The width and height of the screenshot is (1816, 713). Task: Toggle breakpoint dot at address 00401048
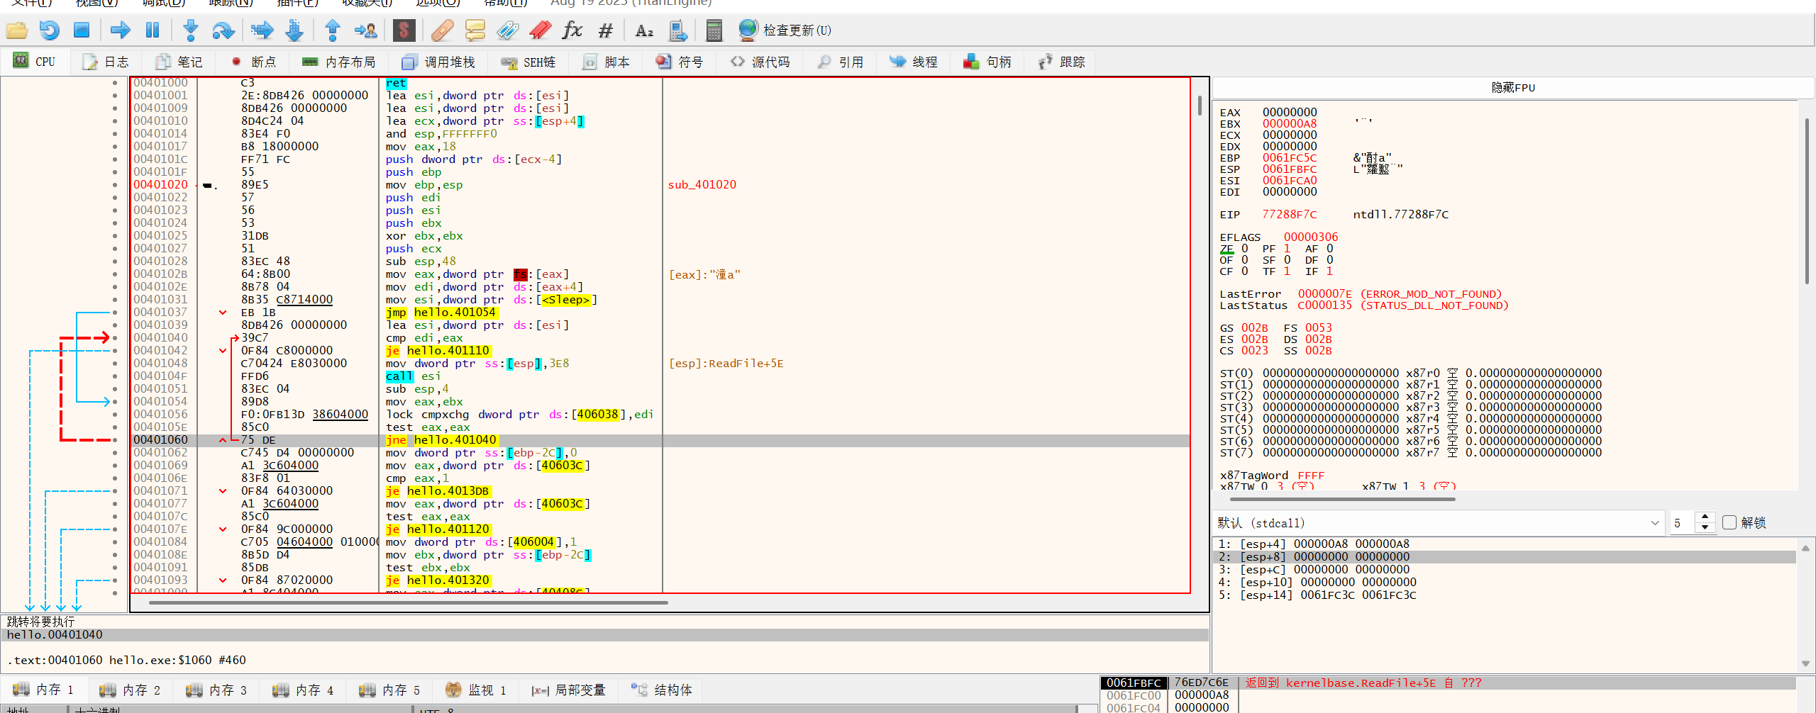click(x=115, y=363)
